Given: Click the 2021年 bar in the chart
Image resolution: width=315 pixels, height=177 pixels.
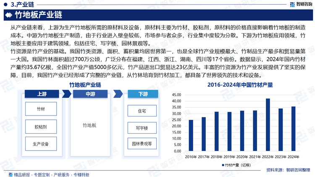Looking at the screenshot, I should [255, 131].
